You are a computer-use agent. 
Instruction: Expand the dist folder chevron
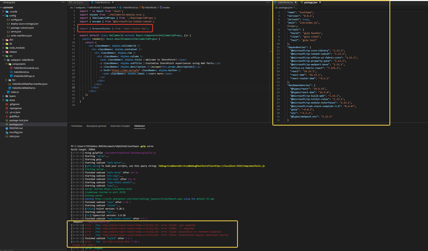3,40
